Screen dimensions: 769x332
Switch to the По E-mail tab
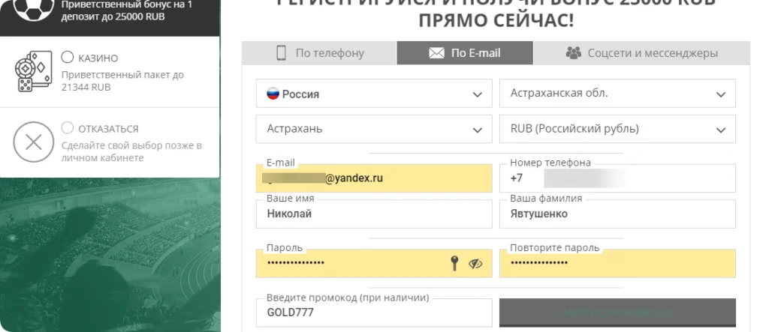(464, 53)
